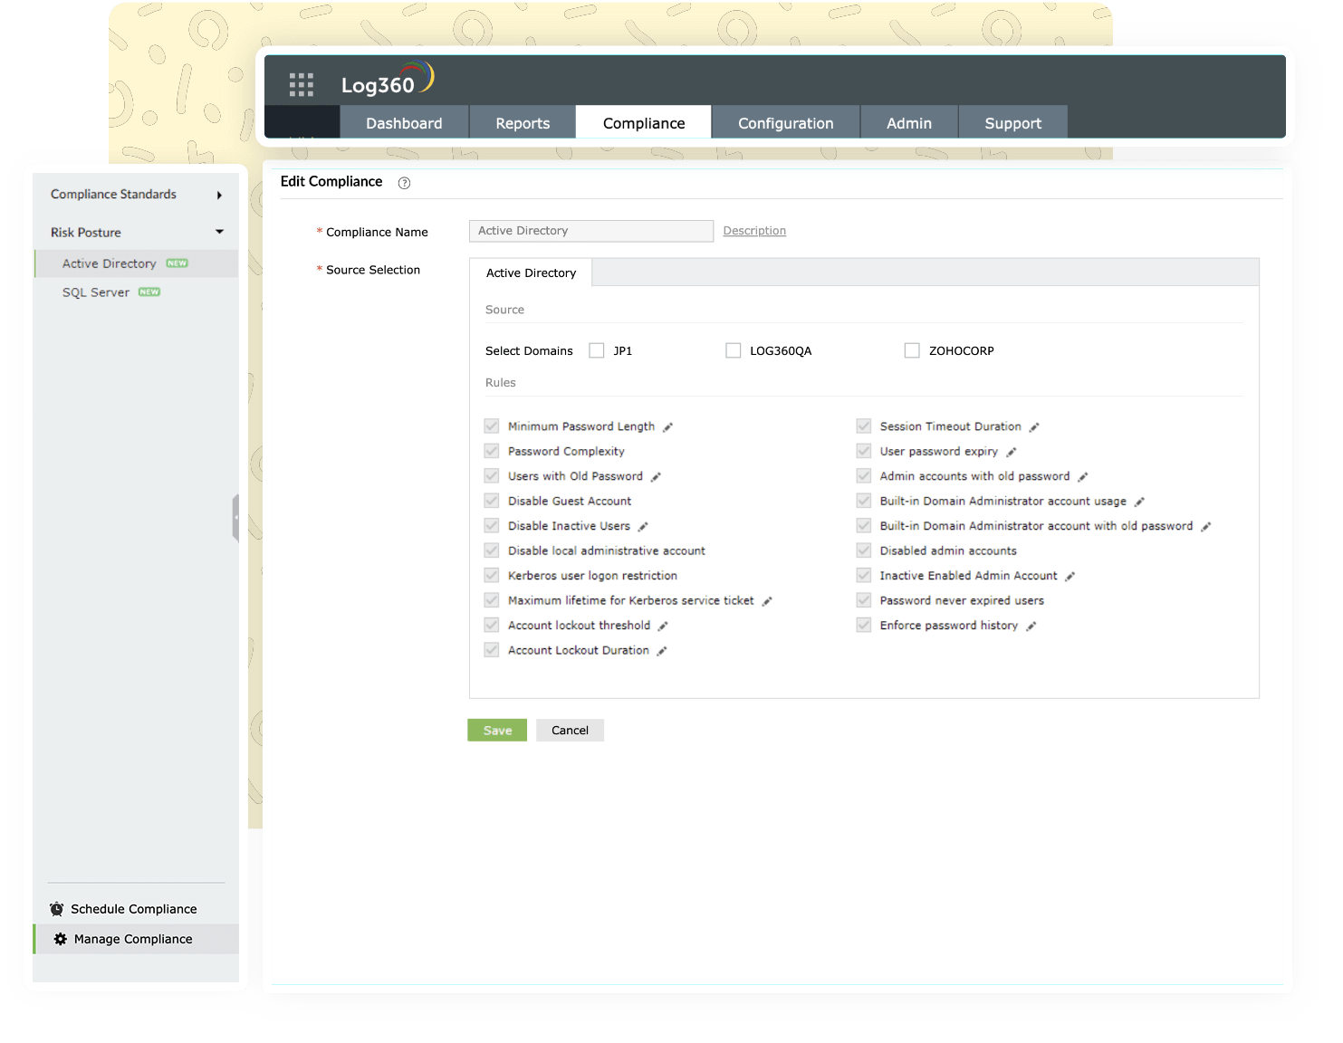Open the Edit Compliance help icon
1343x1043 pixels.
point(405,183)
